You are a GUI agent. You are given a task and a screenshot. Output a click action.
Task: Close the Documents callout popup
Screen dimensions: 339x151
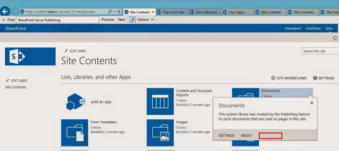(x=311, y=103)
